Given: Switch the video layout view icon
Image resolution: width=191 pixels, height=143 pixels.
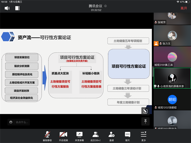Looking at the screenshot, I should coord(17,8).
